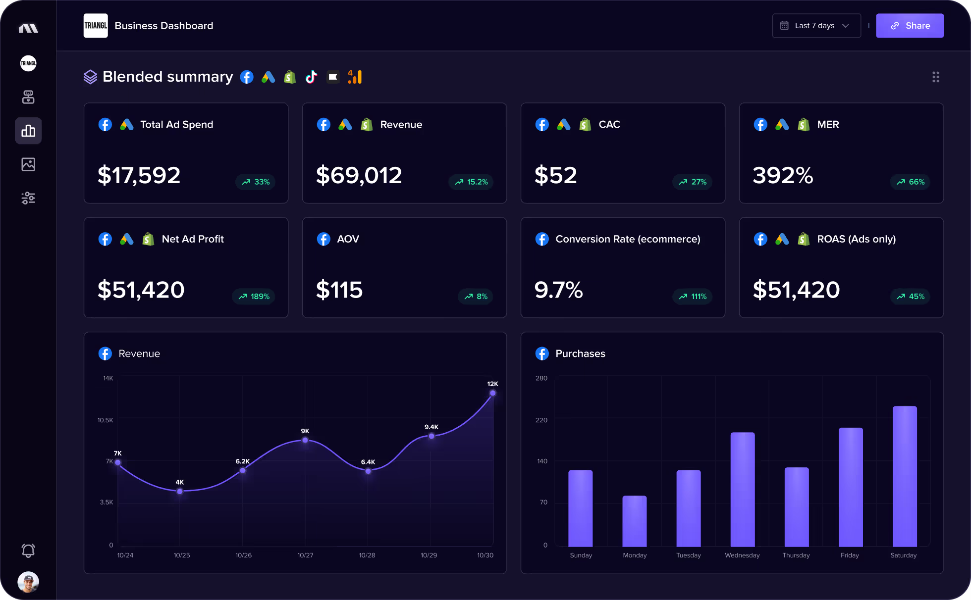Click Shopify icon beside Blended summary

(x=290, y=77)
